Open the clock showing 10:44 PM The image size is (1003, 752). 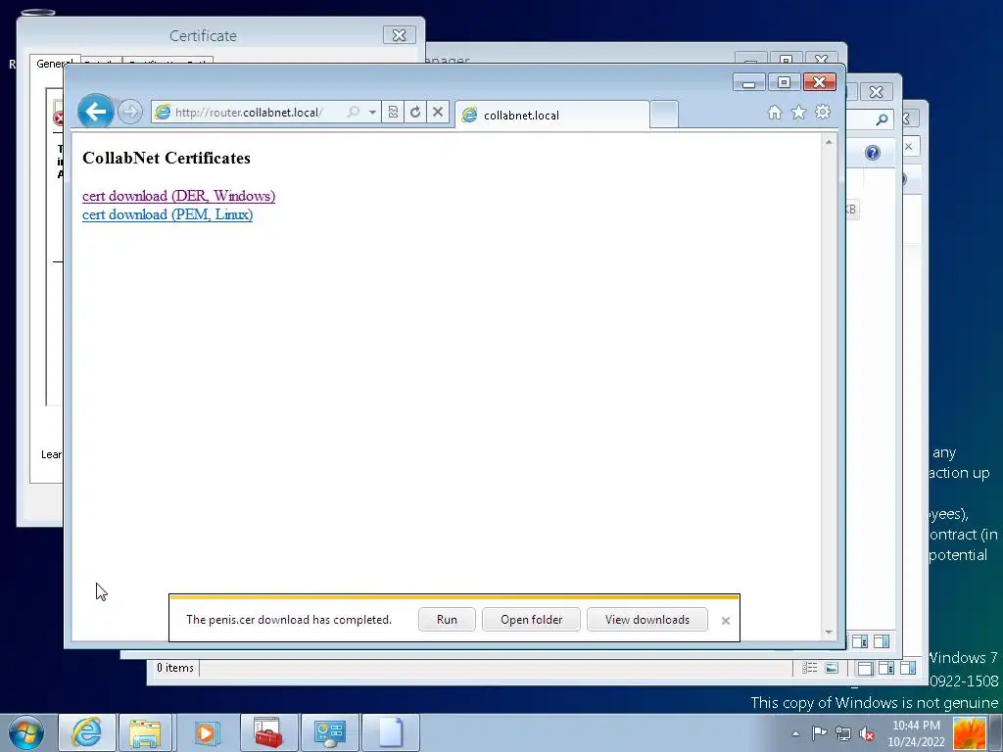coord(916,733)
